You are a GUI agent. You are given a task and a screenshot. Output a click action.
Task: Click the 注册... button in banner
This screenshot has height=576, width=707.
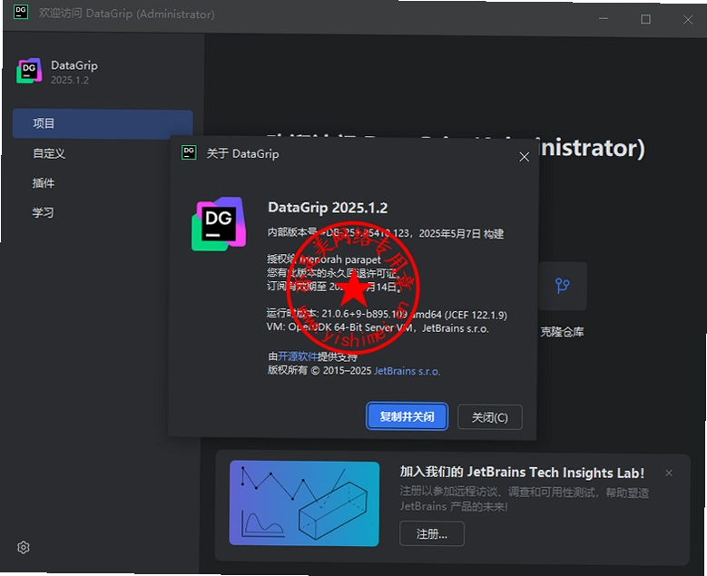click(x=431, y=534)
